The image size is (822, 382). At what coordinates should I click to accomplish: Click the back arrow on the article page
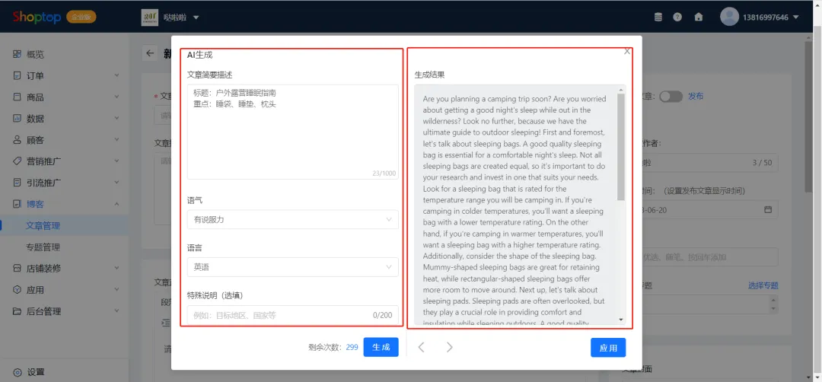point(151,53)
